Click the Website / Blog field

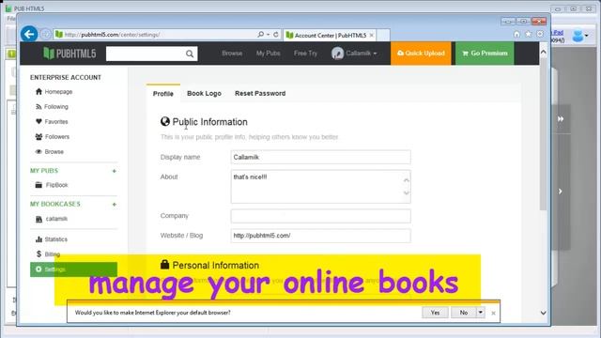[320, 236]
